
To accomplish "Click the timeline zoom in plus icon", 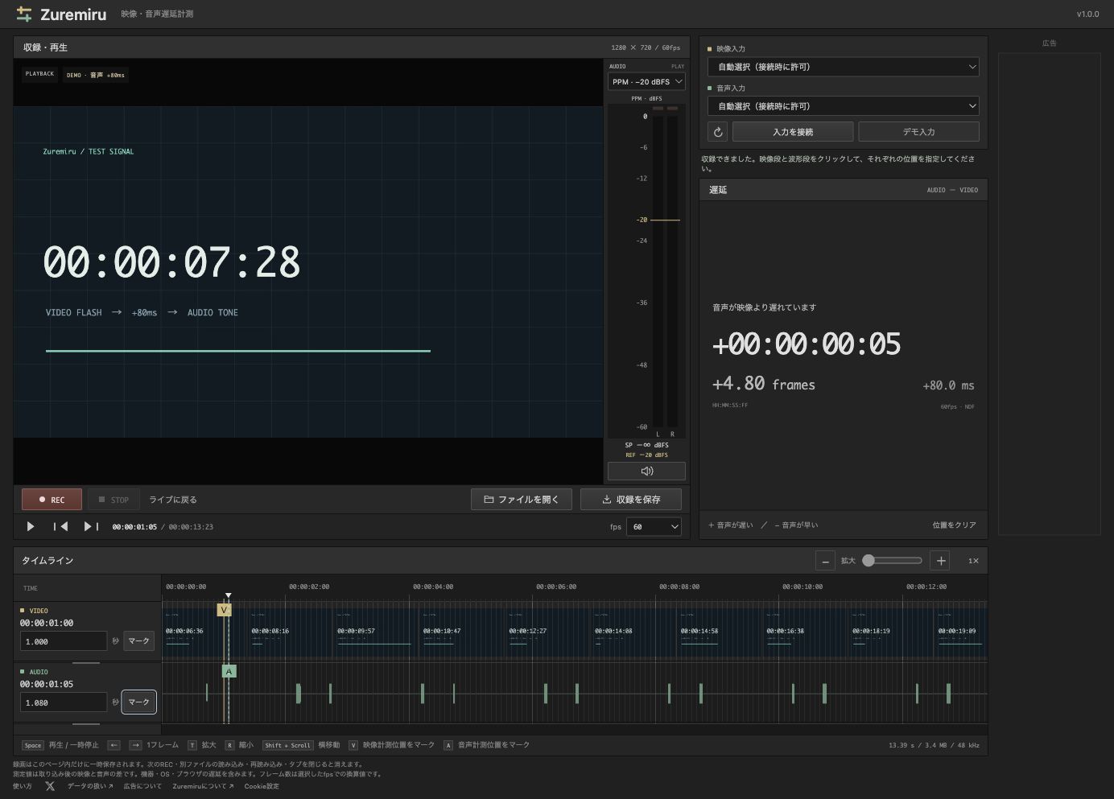I will 941,561.
